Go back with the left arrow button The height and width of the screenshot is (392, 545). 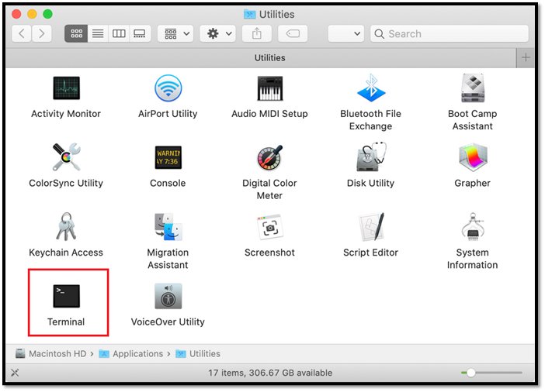pyautogui.click(x=22, y=33)
